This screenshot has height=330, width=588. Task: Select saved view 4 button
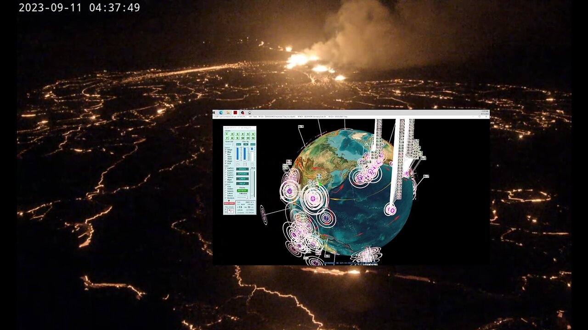243,134
